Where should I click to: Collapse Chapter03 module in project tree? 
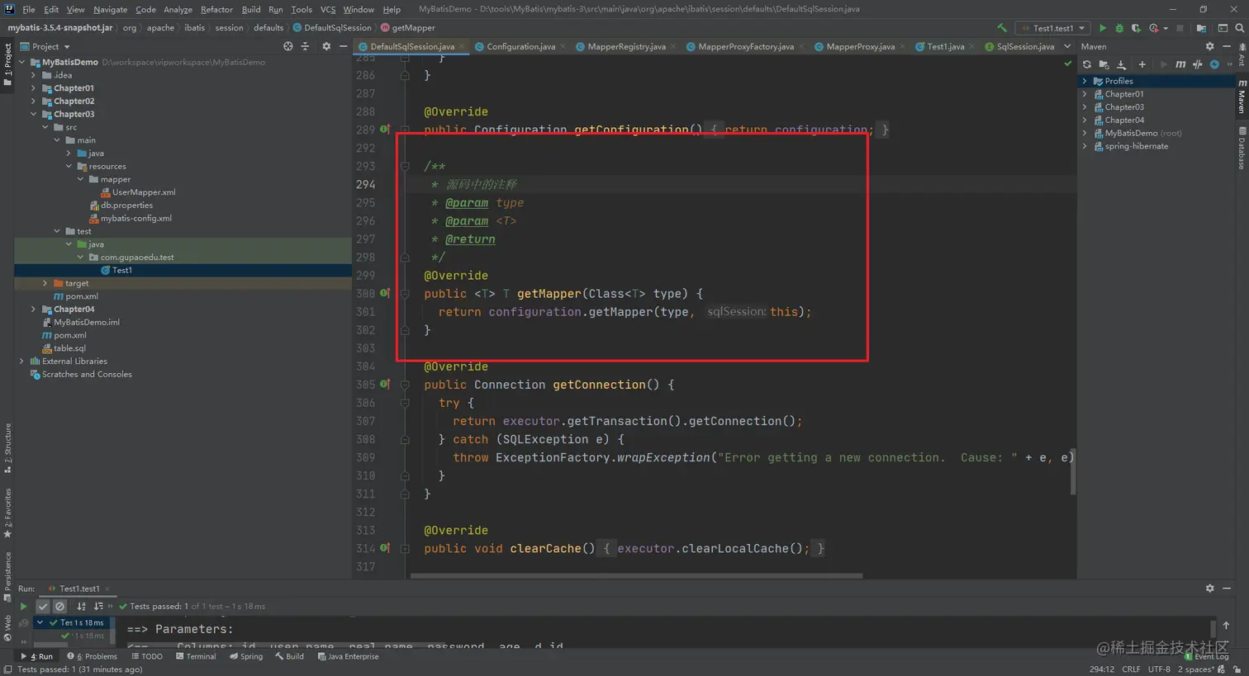[33, 114]
